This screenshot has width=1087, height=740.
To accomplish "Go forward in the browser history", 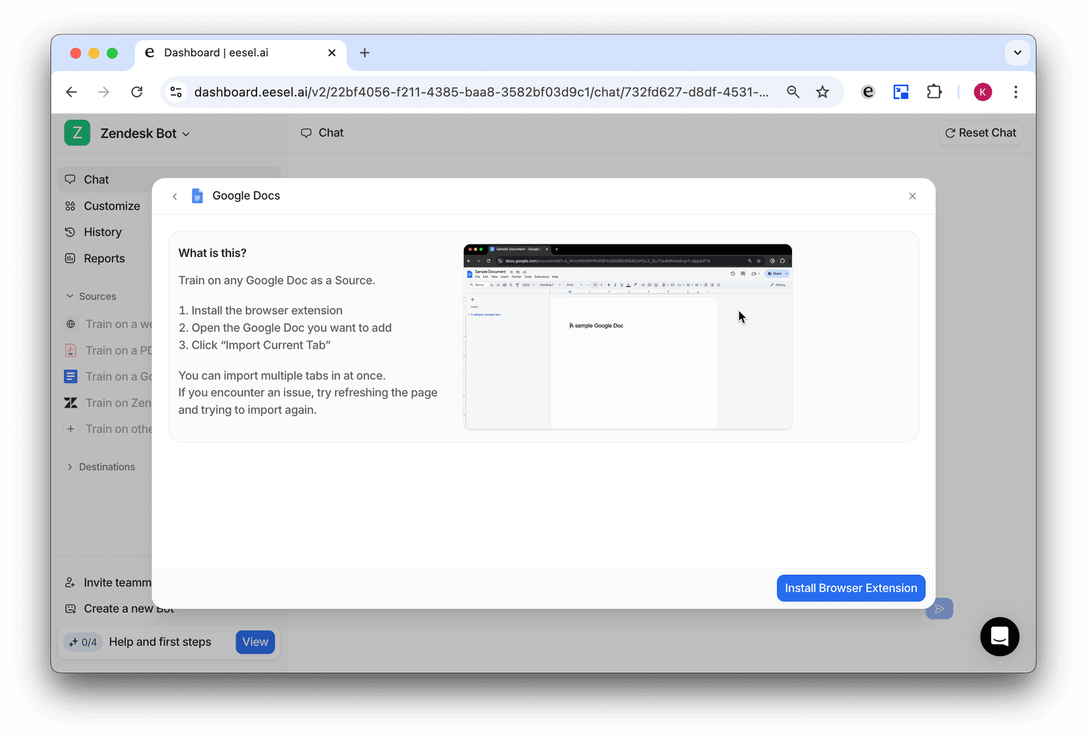I will (104, 92).
